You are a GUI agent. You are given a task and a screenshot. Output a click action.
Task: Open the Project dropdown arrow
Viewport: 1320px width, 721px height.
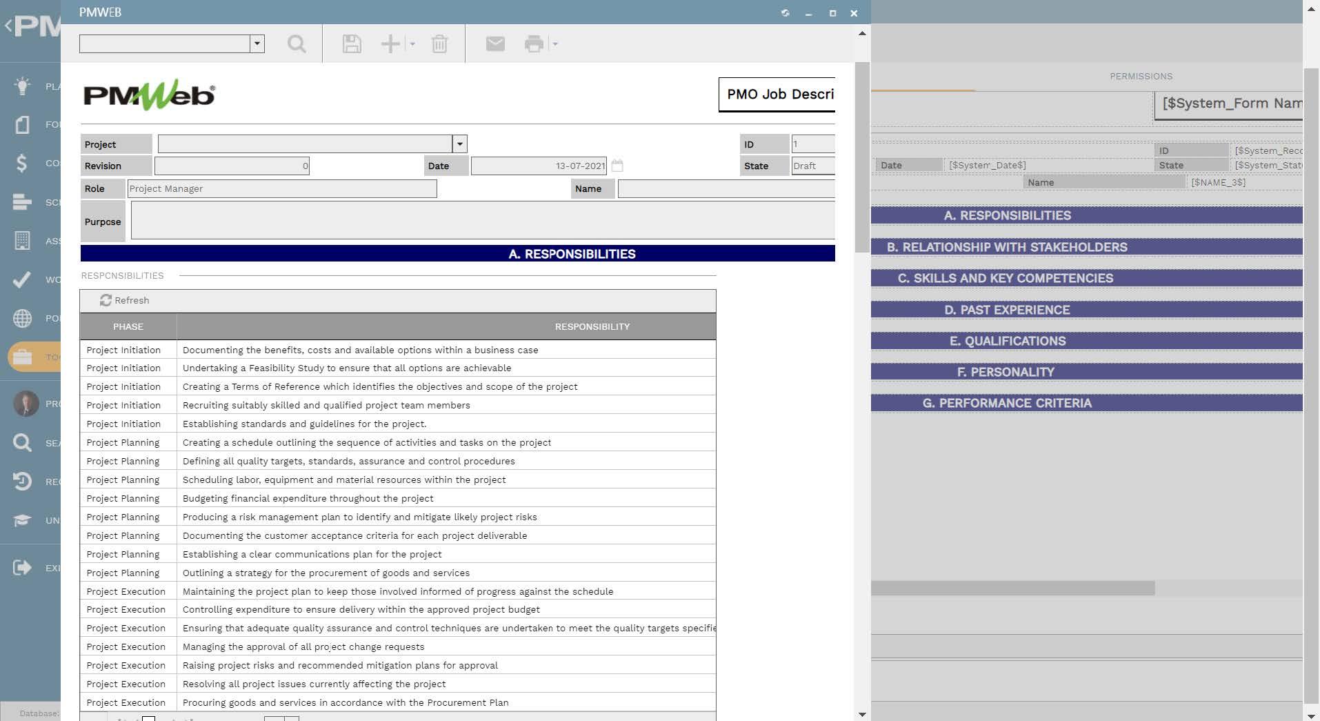(460, 144)
